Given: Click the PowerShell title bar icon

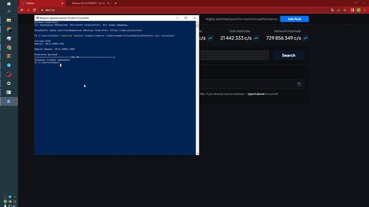Looking at the screenshot, I should [37, 18].
